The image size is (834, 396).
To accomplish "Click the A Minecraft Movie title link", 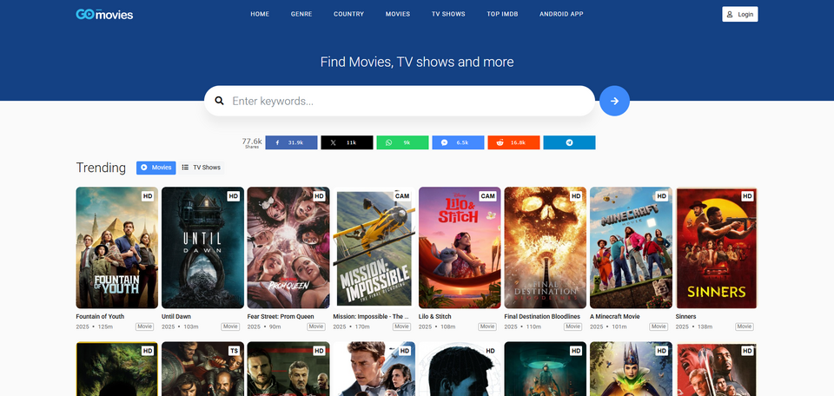I will click(x=615, y=316).
